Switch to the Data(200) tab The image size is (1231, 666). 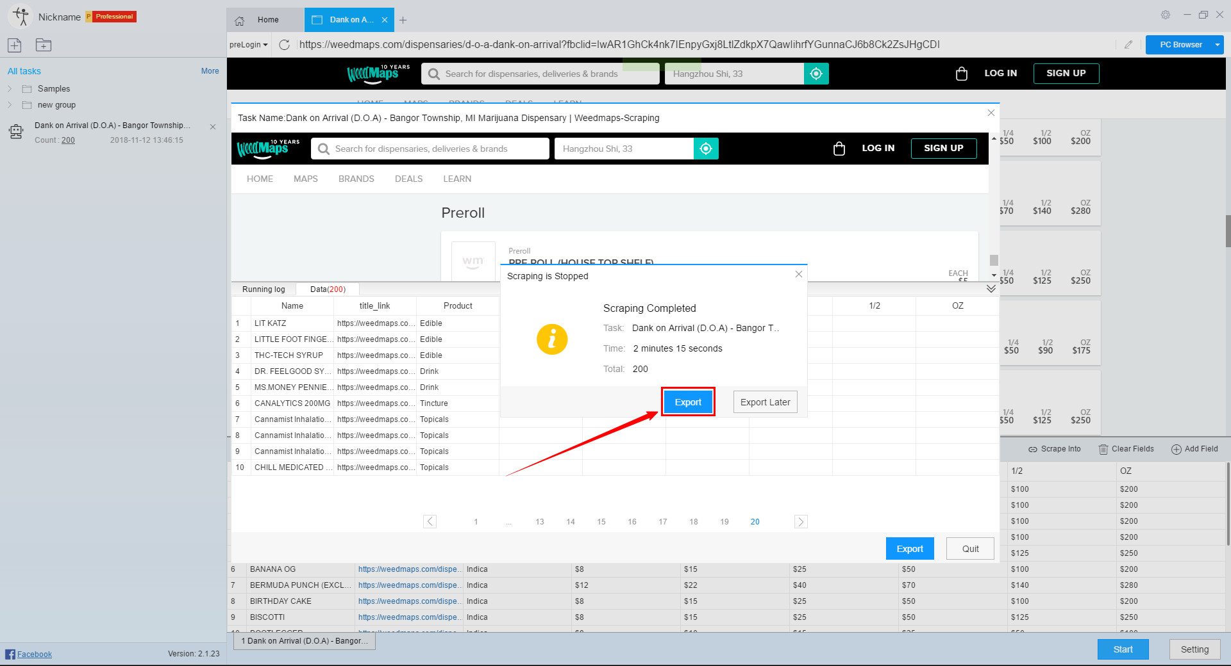coord(328,289)
